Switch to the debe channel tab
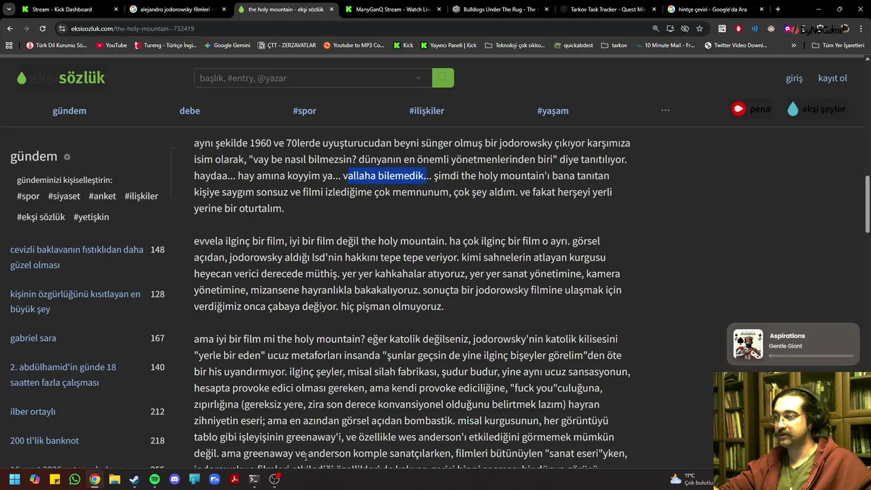Screen dimensions: 871x490 (190, 110)
